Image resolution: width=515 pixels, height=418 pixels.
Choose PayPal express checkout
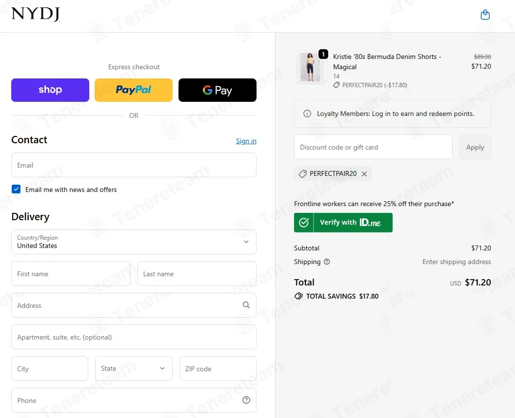click(134, 90)
